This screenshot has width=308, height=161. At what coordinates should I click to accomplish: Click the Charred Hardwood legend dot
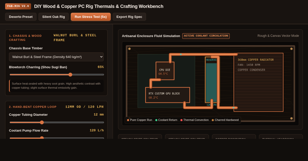pyautogui.click(x=213, y=120)
